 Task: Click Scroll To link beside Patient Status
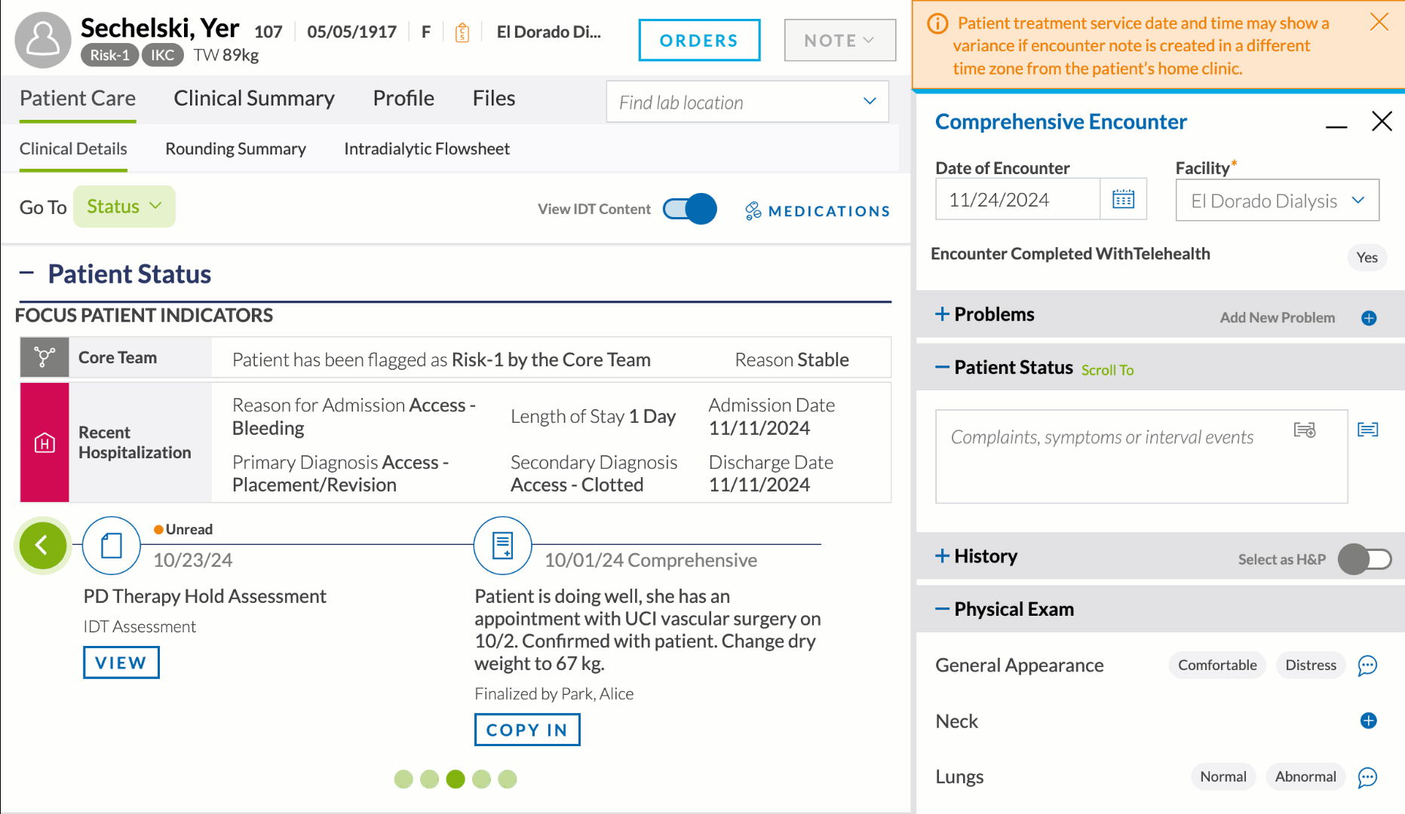1107,370
